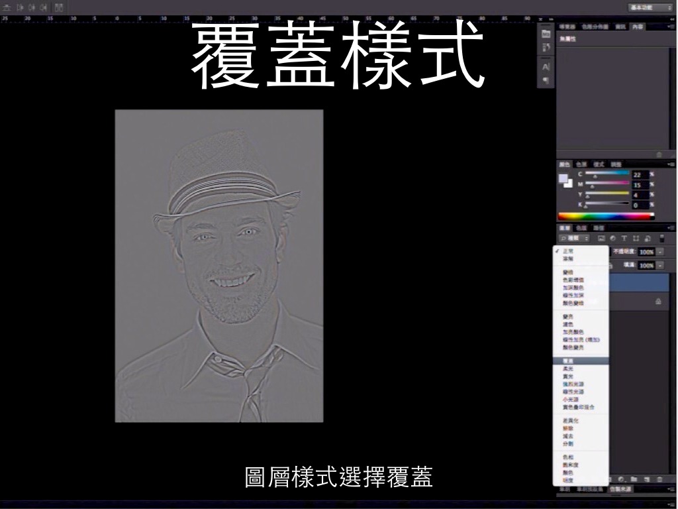Open the Character panel icon

tap(546, 67)
